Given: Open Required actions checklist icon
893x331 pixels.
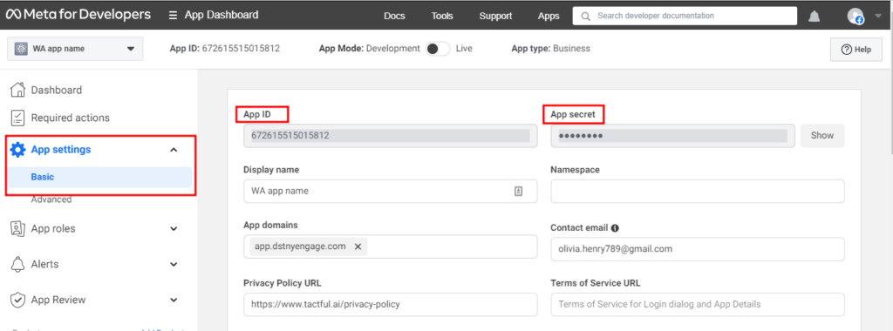Looking at the screenshot, I should tap(18, 118).
